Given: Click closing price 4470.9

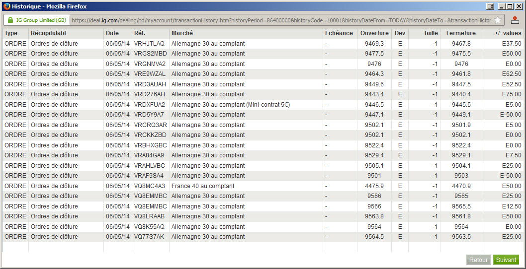Looking at the screenshot, I should tap(461, 186).
